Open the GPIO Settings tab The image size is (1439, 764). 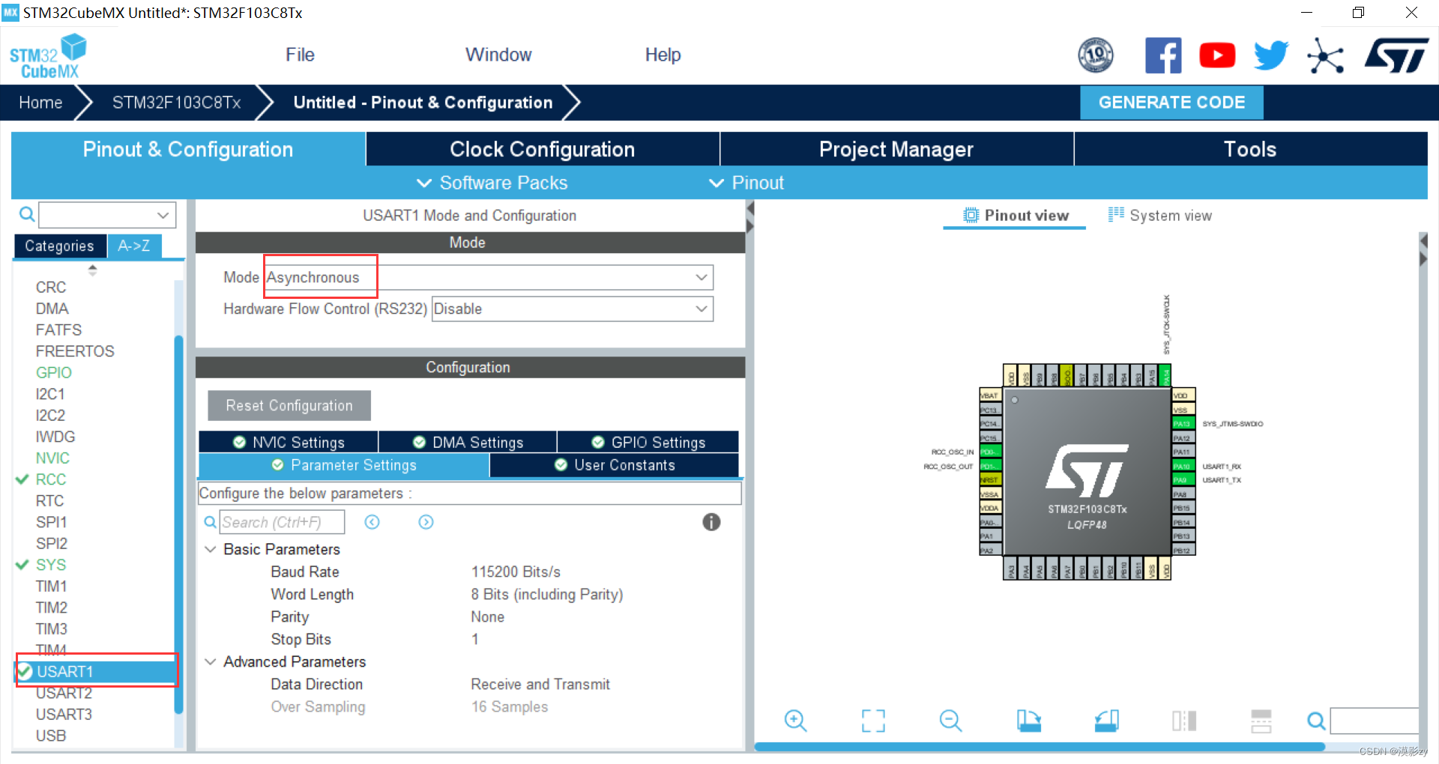pyautogui.click(x=648, y=442)
